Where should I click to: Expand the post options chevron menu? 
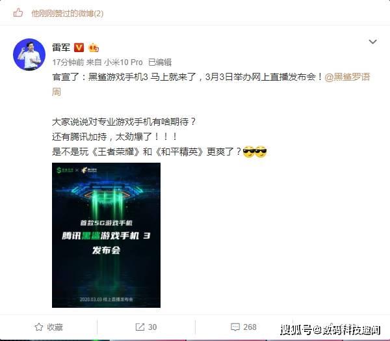(372, 42)
